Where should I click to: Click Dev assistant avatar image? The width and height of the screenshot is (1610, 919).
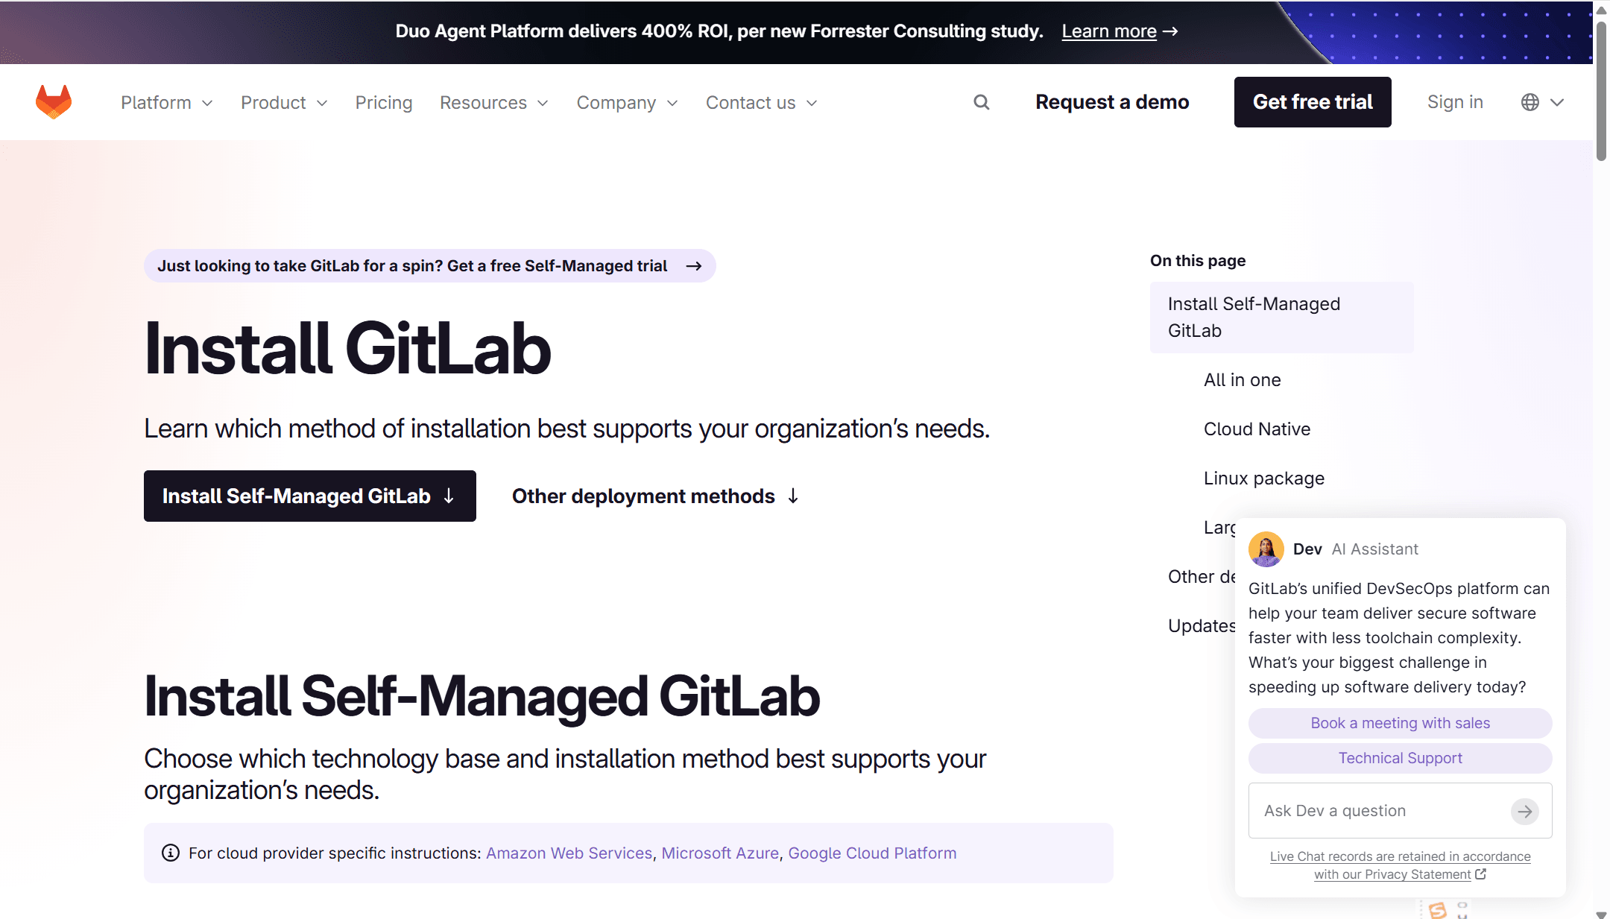[1266, 549]
